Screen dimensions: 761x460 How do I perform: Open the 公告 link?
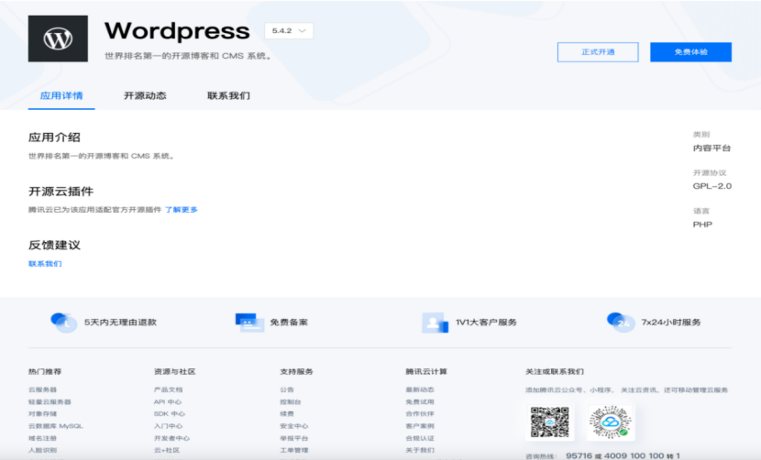click(287, 389)
